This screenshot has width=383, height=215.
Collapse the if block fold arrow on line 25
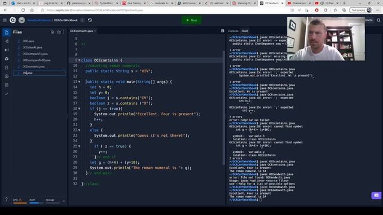coord(79,146)
